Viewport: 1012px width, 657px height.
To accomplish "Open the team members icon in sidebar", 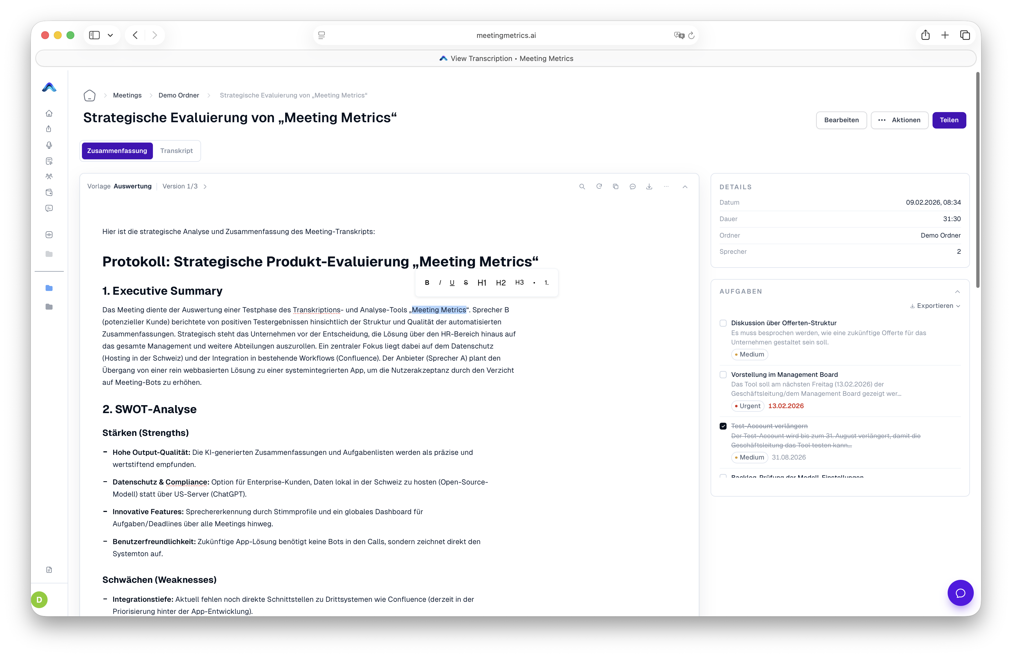I will pos(49,177).
